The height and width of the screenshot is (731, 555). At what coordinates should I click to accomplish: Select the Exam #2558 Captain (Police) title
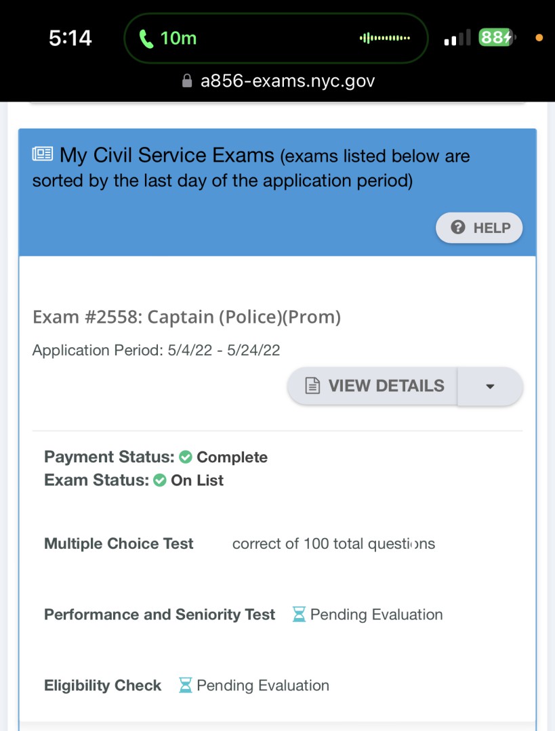point(186,317)
